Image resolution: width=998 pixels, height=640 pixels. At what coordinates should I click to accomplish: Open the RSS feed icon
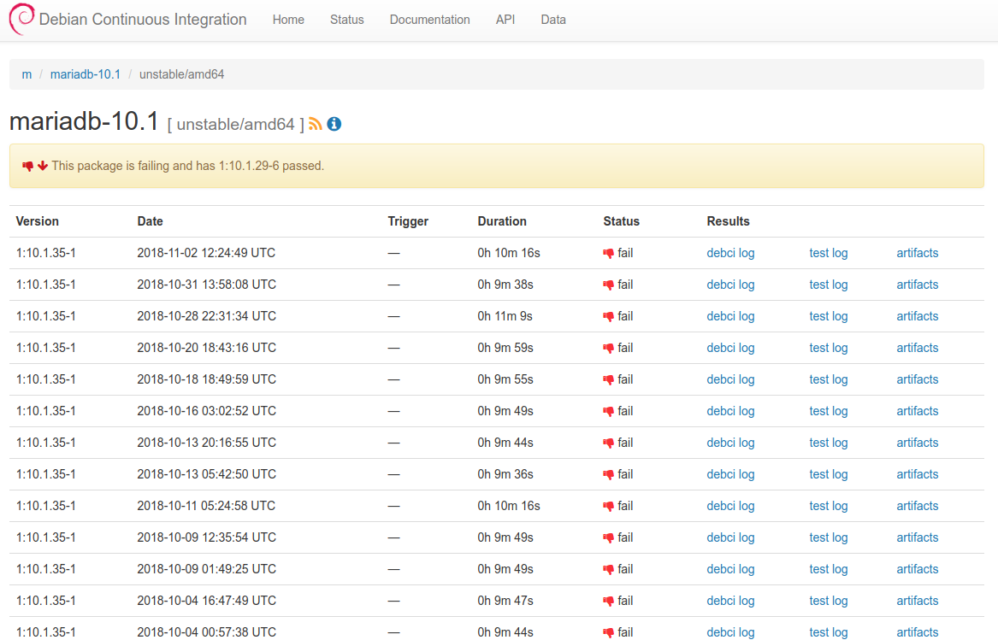(316, 124)
